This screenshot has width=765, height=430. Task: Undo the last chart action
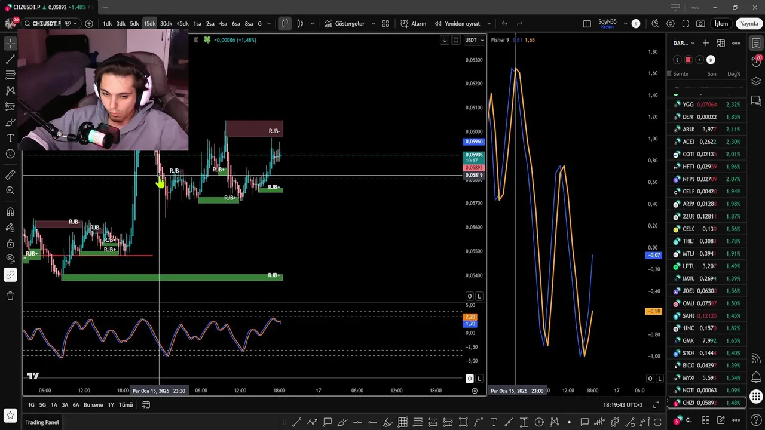[504, 24]
